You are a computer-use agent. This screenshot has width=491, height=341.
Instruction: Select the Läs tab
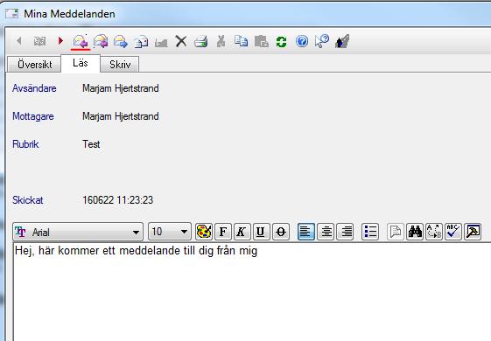tap(81, 64)
